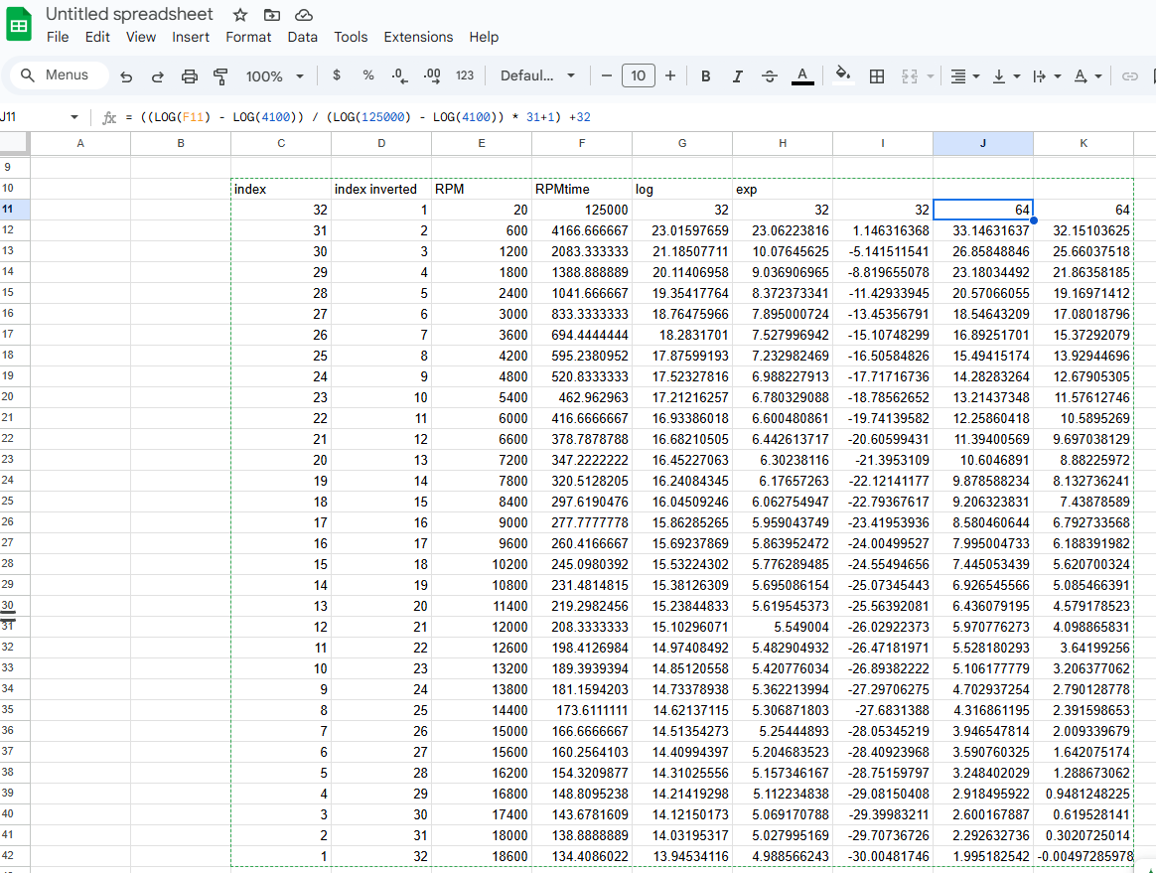Screen dimensions: 1156x873
Task: Click the undo arrow in toolbar
Action: [x=126, y=76]
